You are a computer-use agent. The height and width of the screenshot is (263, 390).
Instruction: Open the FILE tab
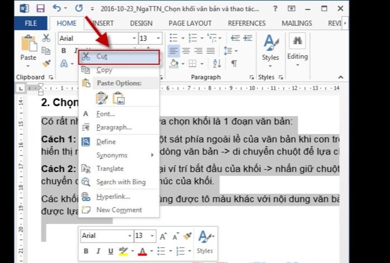click(31, 23)
